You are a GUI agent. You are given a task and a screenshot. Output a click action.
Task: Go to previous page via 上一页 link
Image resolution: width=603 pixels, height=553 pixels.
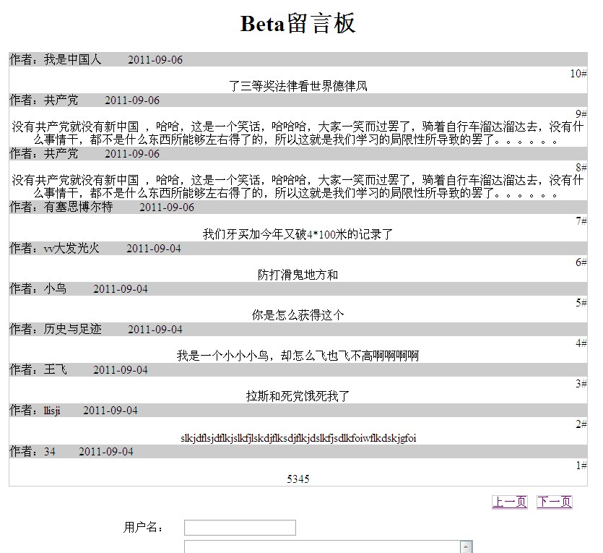[510, 502]
